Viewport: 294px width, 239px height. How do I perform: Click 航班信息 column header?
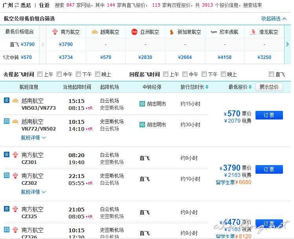tap(29, 87)
